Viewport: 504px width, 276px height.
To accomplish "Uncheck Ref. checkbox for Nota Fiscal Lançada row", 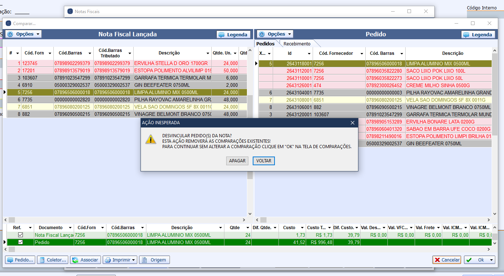I will coord(20,235).
